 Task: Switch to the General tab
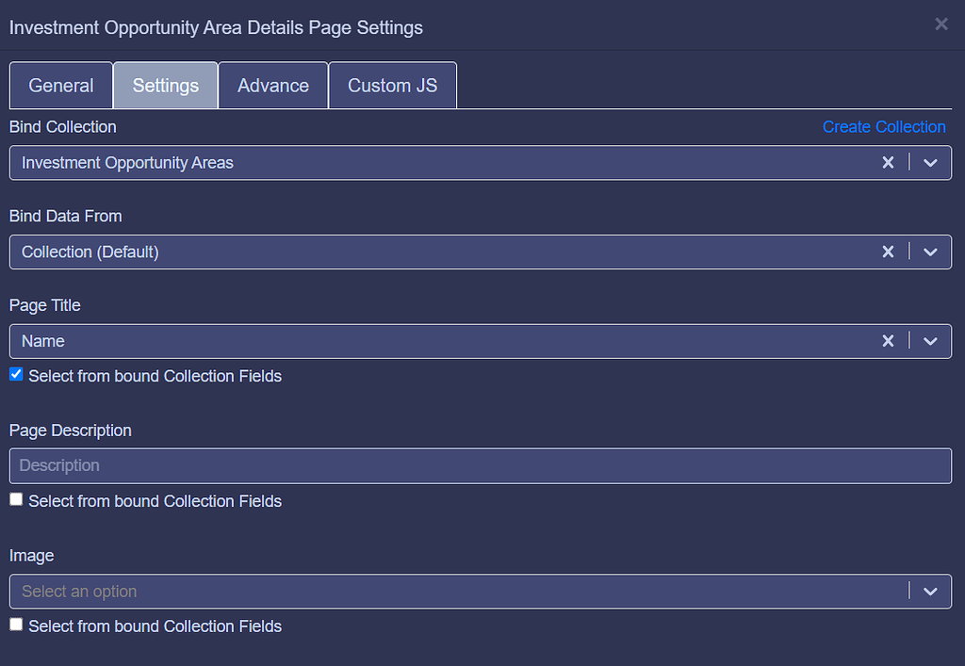[x=61, y=86]
